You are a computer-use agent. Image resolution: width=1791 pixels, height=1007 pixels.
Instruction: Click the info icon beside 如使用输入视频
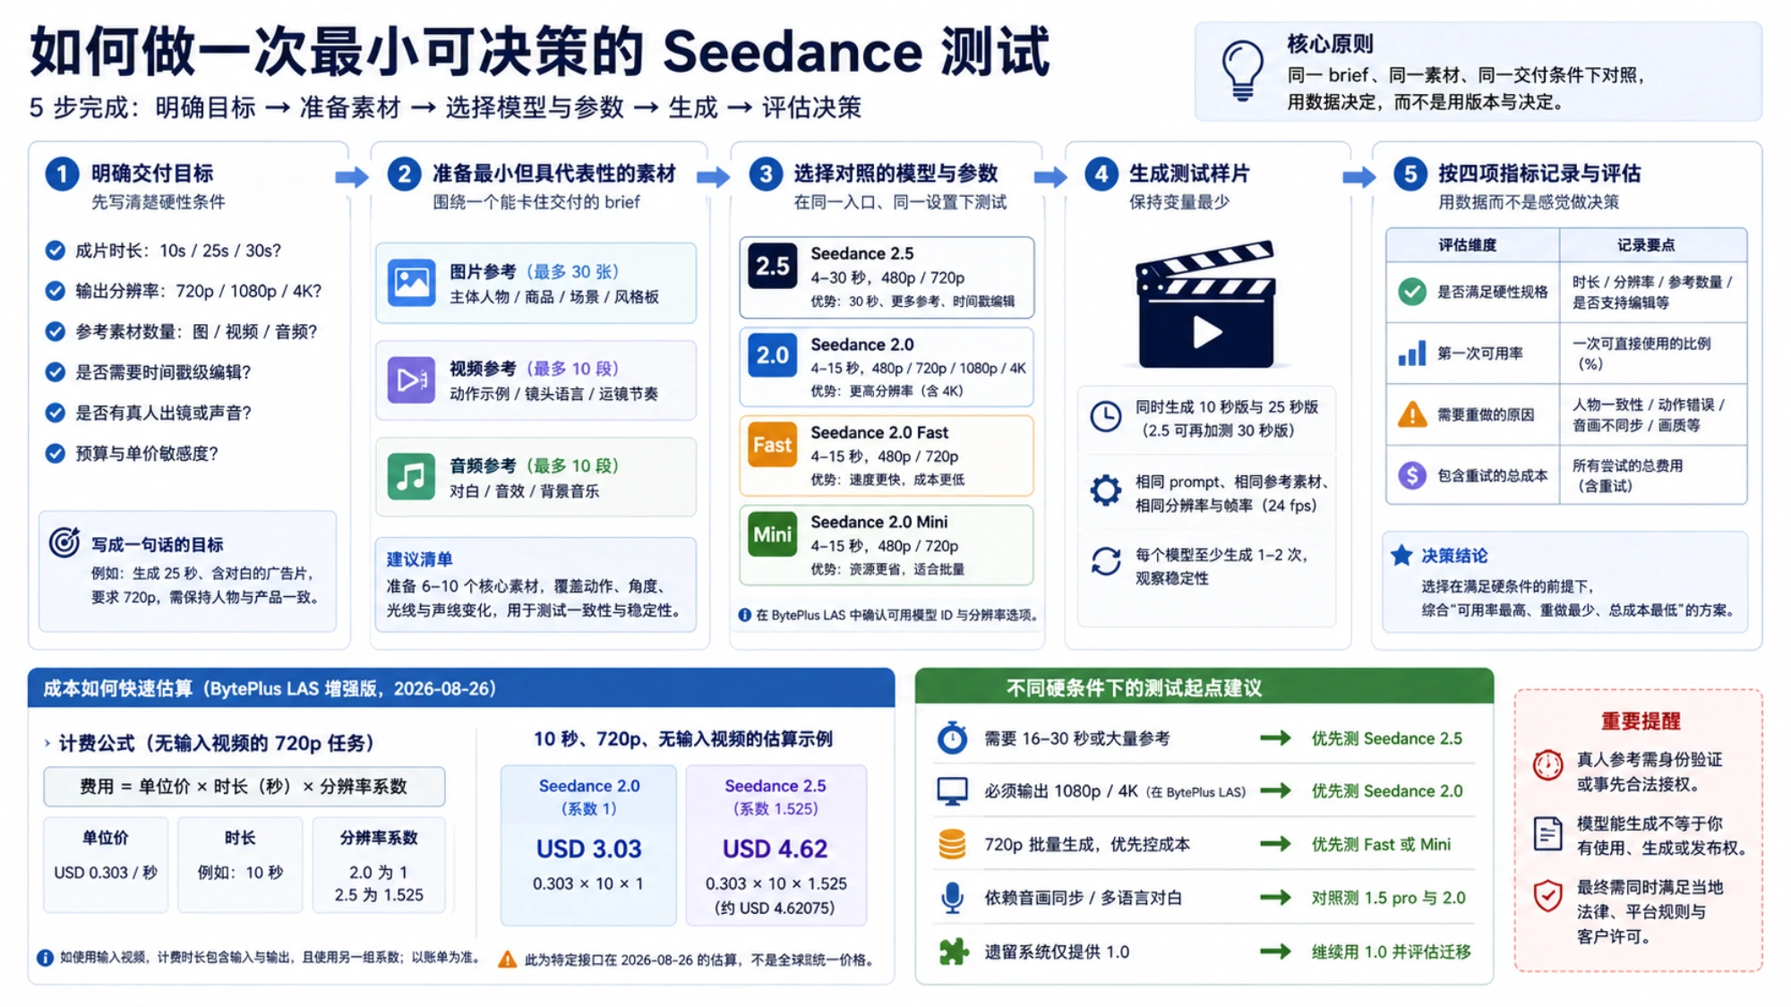(45, 958)
